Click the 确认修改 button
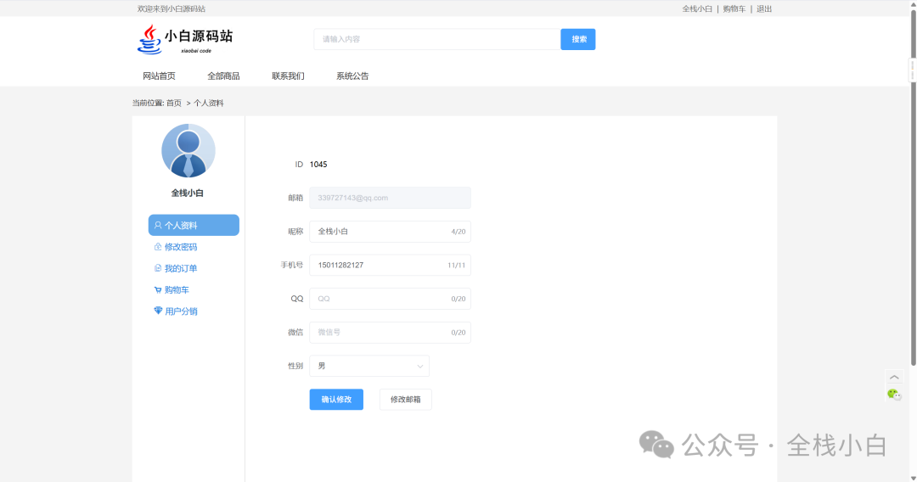Viewport: 917px width, 482px height. point(336,400)
